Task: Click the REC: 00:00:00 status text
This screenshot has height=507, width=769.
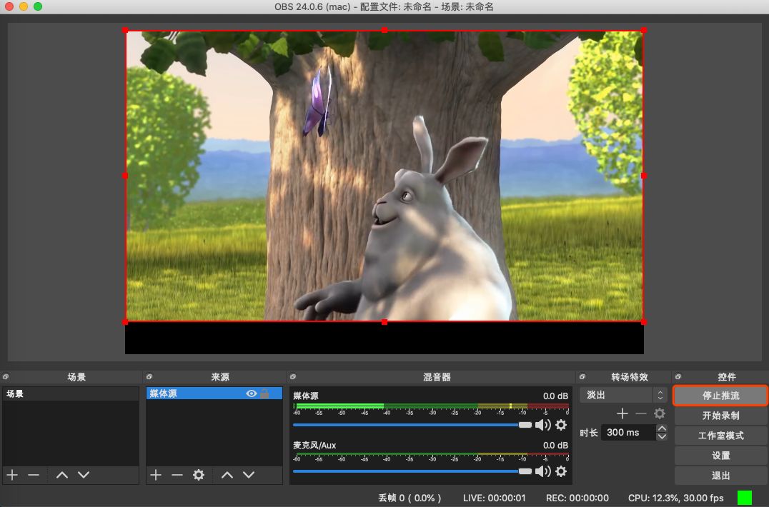Action: coord(577,498)
